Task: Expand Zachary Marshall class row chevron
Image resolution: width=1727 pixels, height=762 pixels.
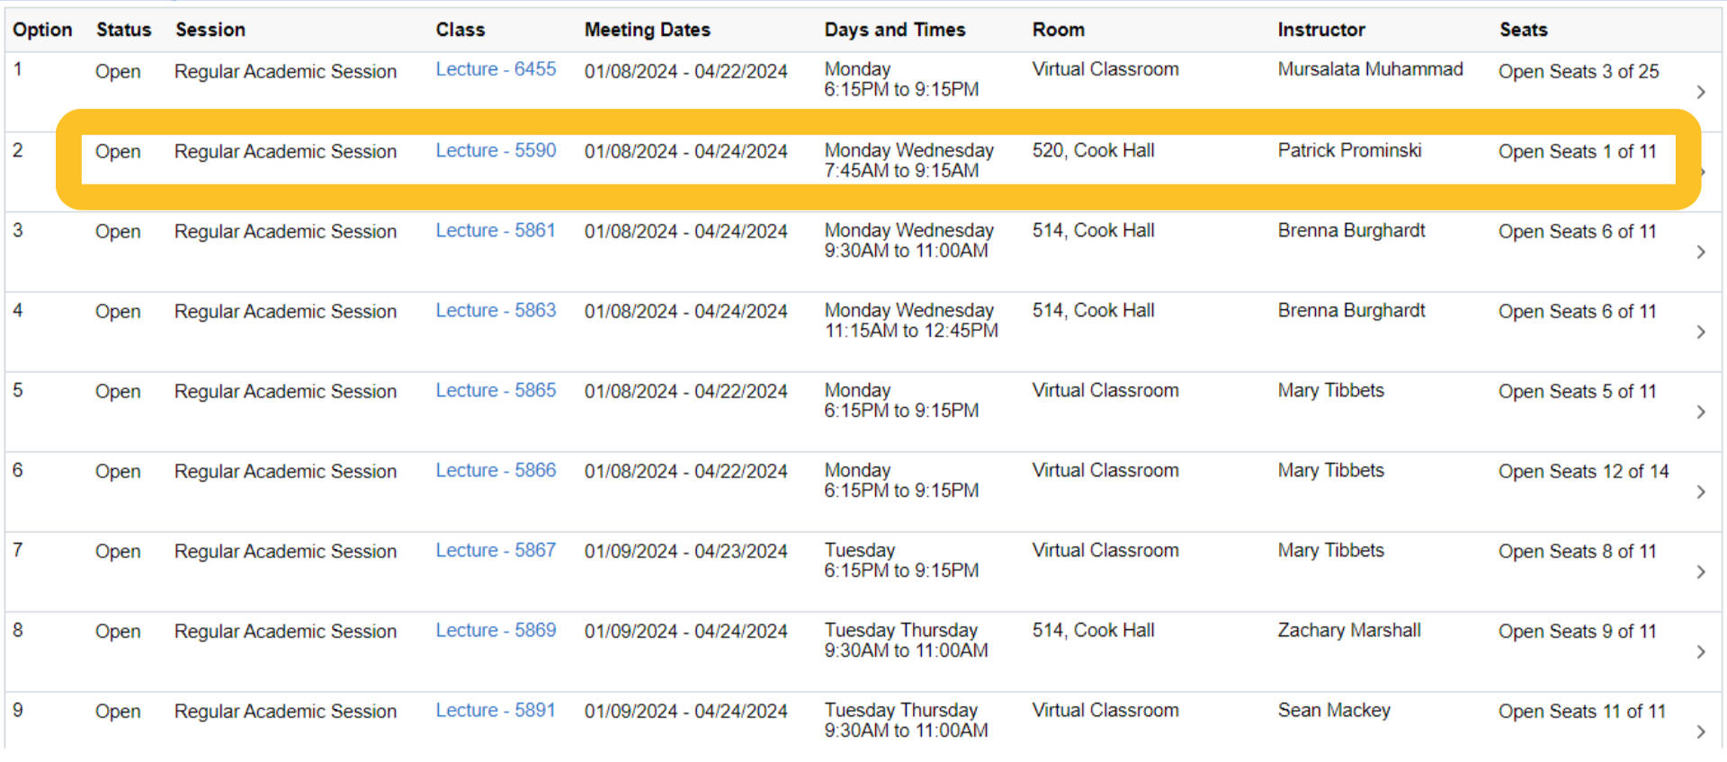Action: click(x=1700, y=652)
